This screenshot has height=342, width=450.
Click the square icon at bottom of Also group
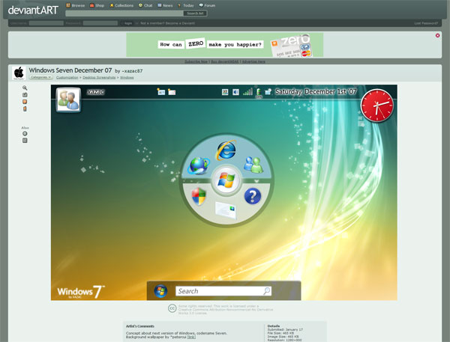coord(25,141)
